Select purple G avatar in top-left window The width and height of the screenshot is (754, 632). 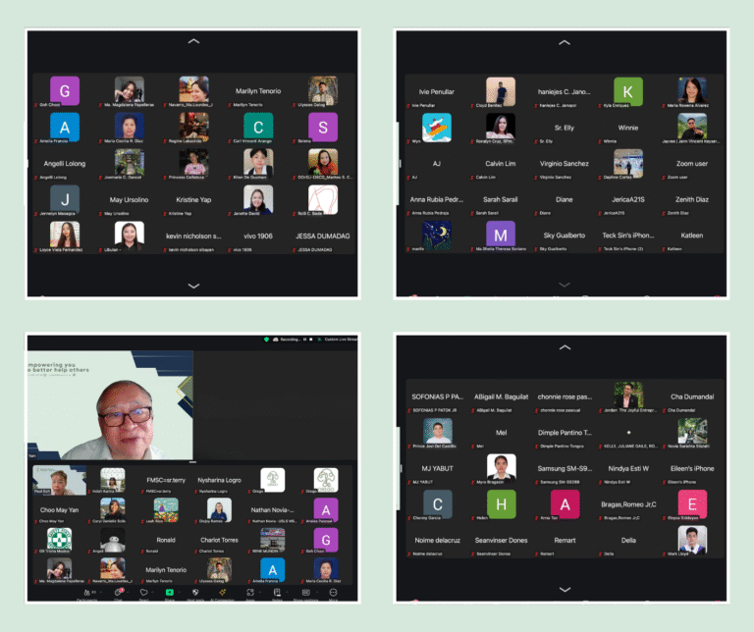pyautogui.click(x=65, y=91)
